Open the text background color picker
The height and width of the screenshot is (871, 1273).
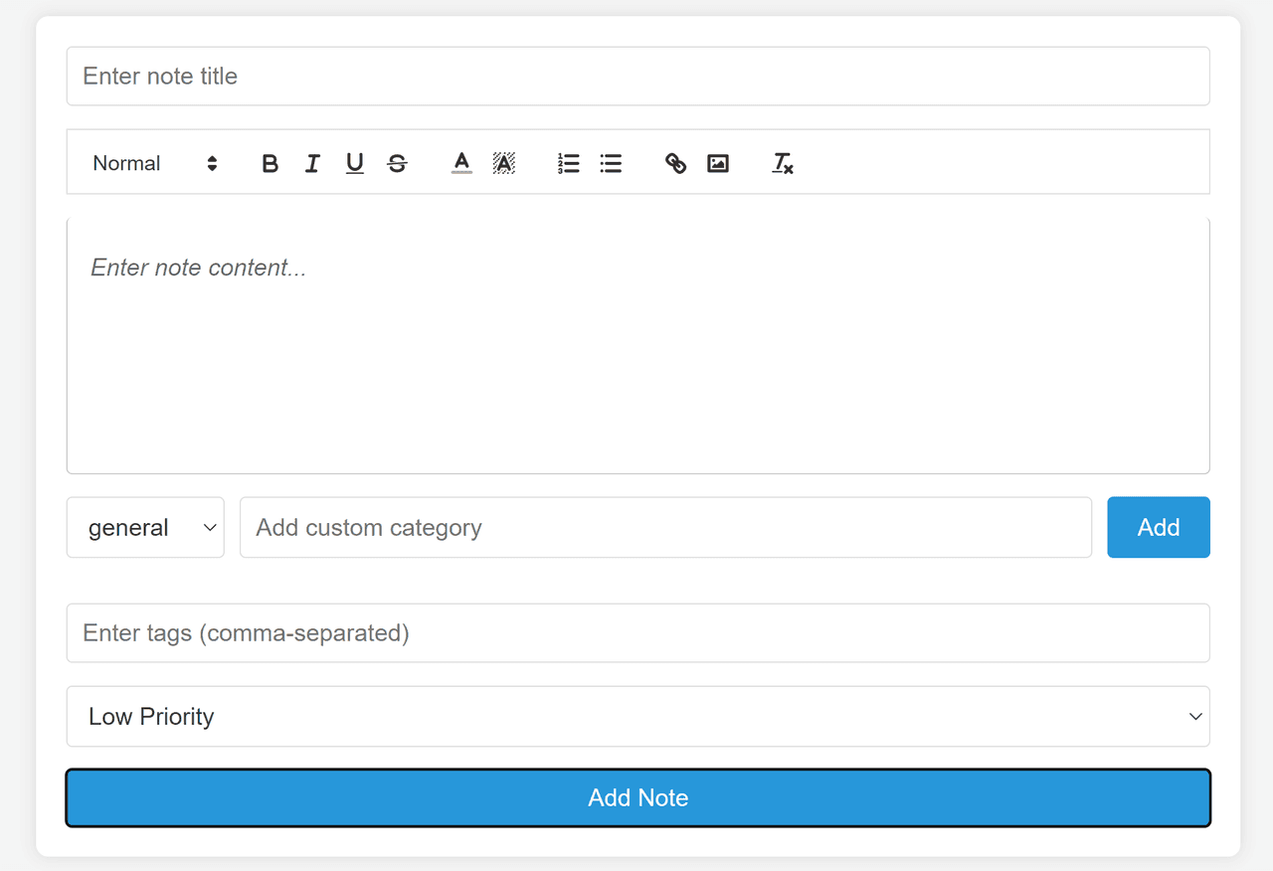504,164
